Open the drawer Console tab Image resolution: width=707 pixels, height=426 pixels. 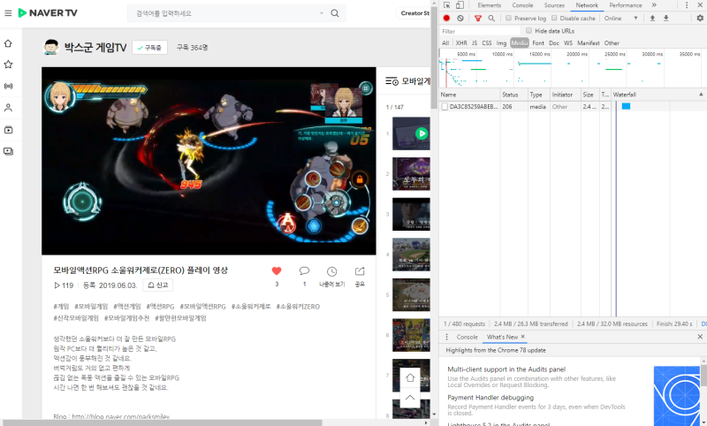[x=467, y=337]
